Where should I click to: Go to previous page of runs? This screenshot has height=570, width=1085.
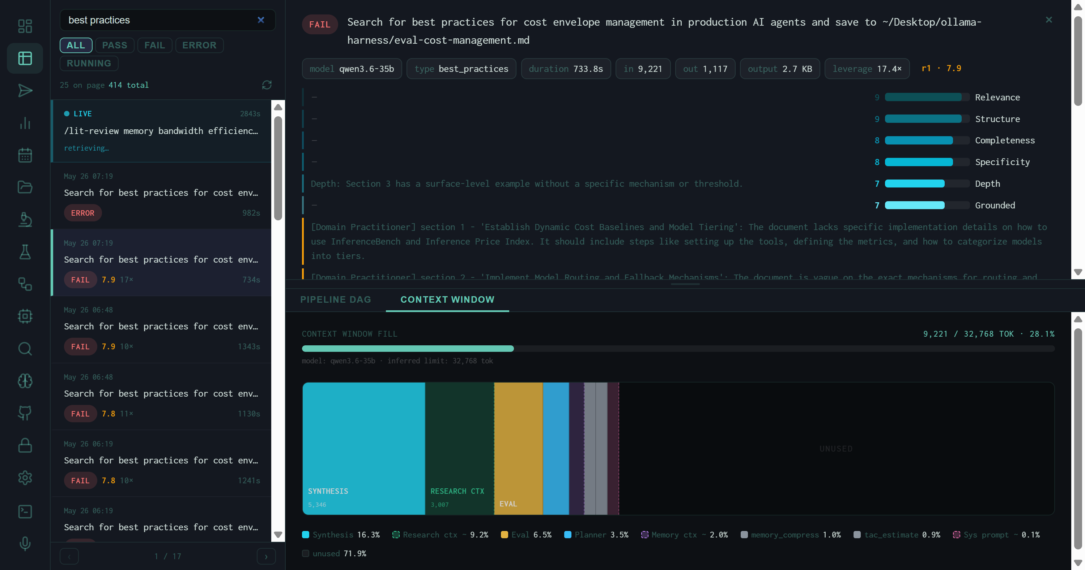69,556
